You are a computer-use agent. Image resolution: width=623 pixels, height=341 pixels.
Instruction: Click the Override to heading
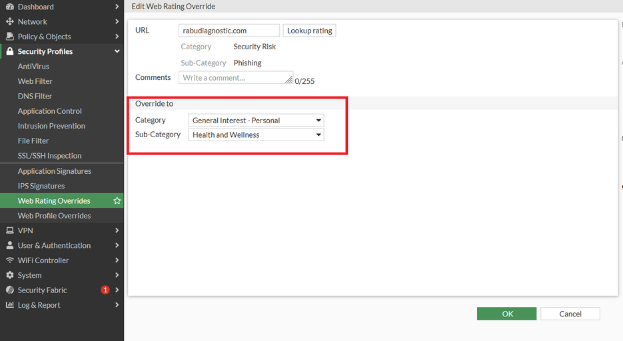click(x=154, y=104)
